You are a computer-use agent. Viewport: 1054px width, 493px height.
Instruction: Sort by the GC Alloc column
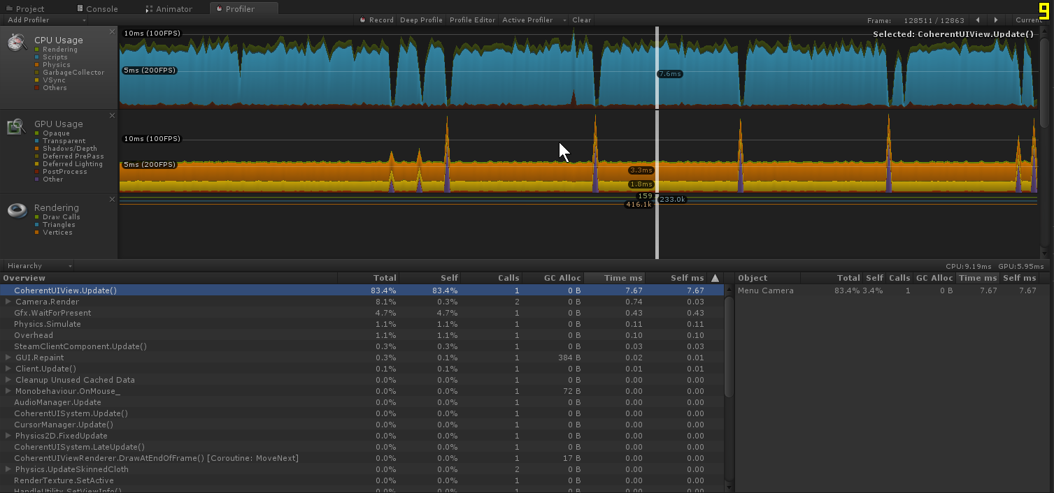pos(553,278)
